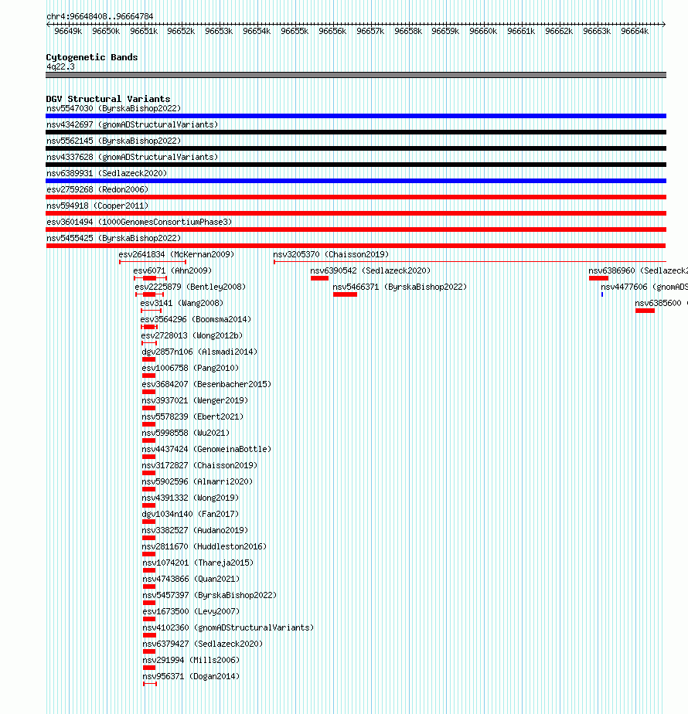688x714 pixels.
Task: Open nsv4437424 (GenomeinaBottle) entry
Action: coord(206,449)
